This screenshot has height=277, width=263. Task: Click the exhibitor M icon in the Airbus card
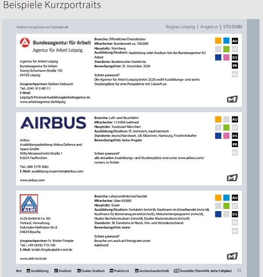point(232,177)
